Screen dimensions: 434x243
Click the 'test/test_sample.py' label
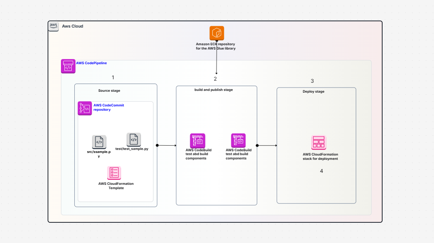pos(132,149)
